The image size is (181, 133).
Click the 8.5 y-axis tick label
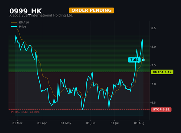153,28
